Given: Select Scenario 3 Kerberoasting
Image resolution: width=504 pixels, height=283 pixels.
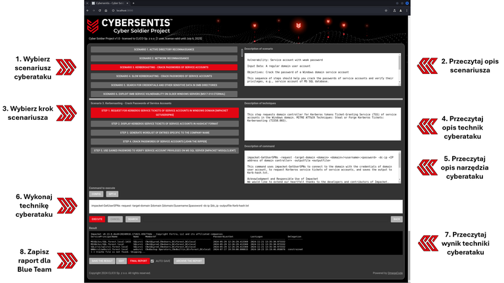Looking at the screenshot, I should (x=164, y=67).
